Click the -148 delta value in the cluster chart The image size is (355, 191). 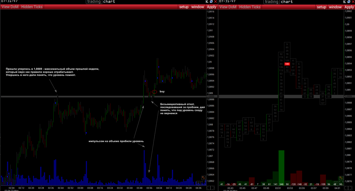[x=299, y=184]
